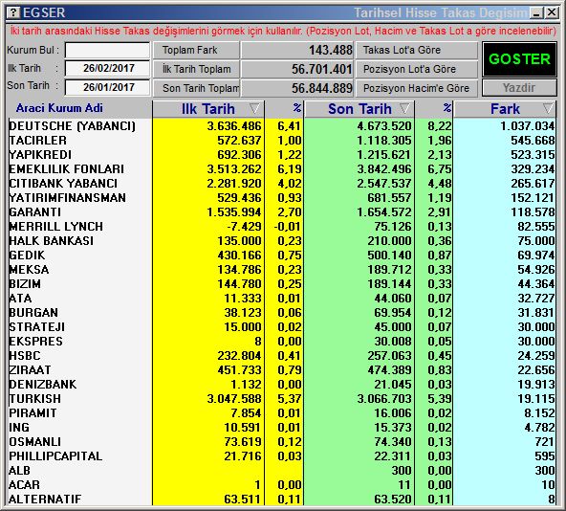
Task: Open the Son Tarih column sort triangle
Action: [x=405, y=108]
